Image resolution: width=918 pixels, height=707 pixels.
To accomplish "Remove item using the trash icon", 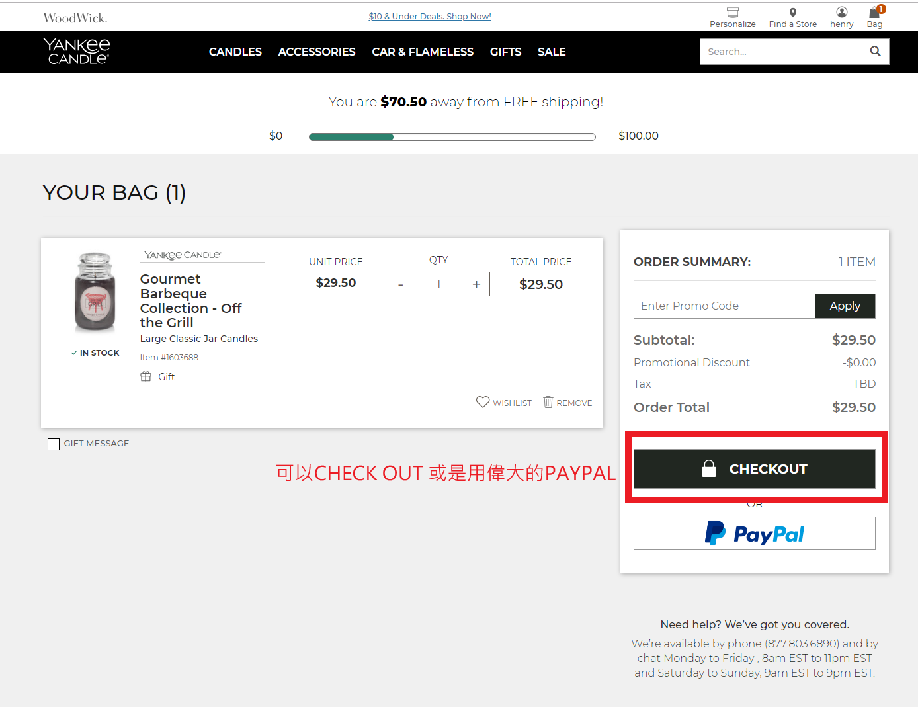I will tap(548, 402).
